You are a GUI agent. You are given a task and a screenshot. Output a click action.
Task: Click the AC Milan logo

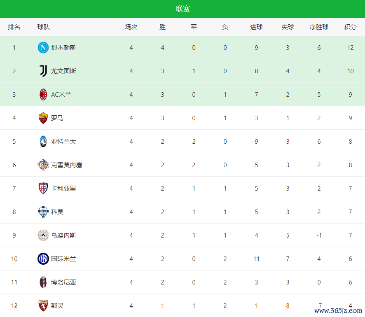coord(43,95)
